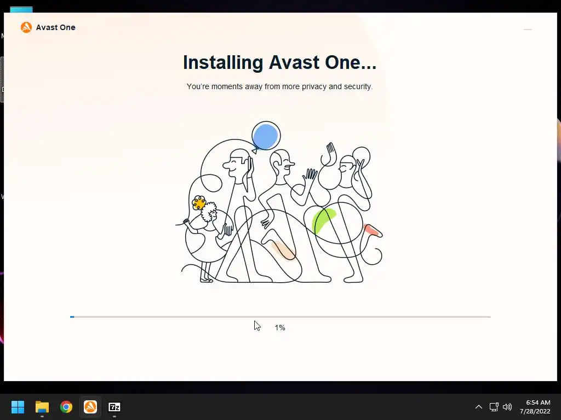Select the Avast One taskbar icon

90,407
